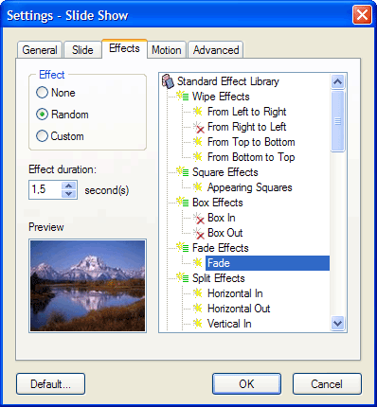The image size is (377, 407).
Task: Select the Fade Effects tree node
Action: tap(221, 248)
